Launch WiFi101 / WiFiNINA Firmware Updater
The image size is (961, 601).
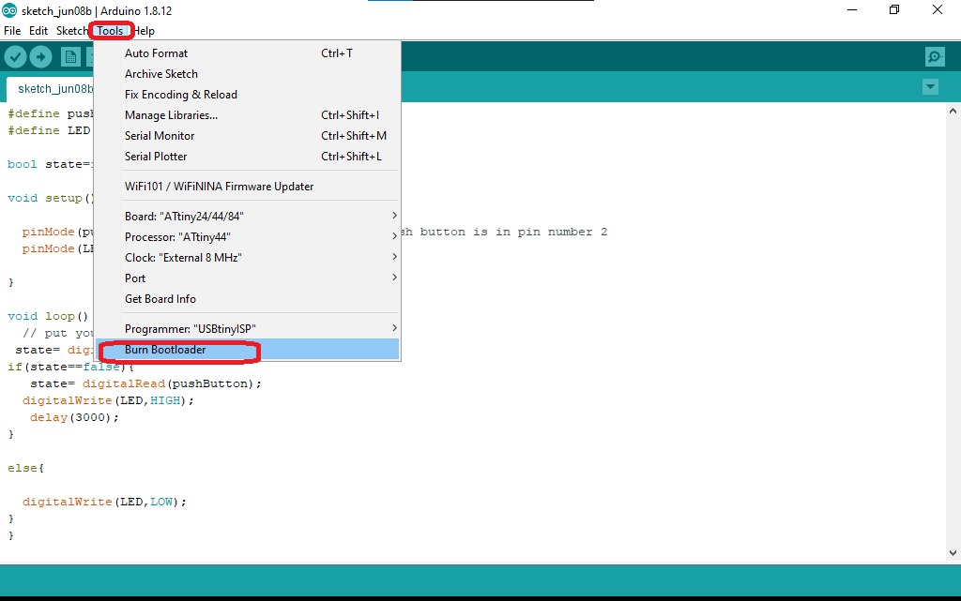click(248, 187)
